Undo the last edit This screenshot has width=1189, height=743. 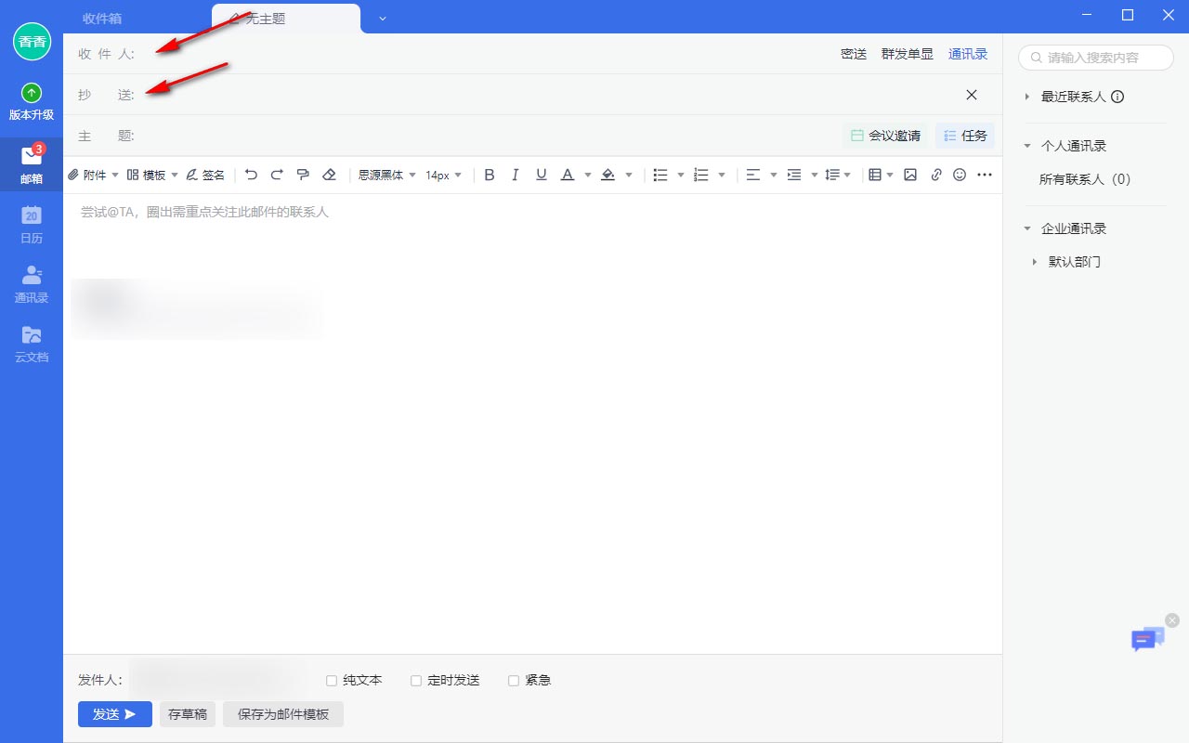point(251,175)
